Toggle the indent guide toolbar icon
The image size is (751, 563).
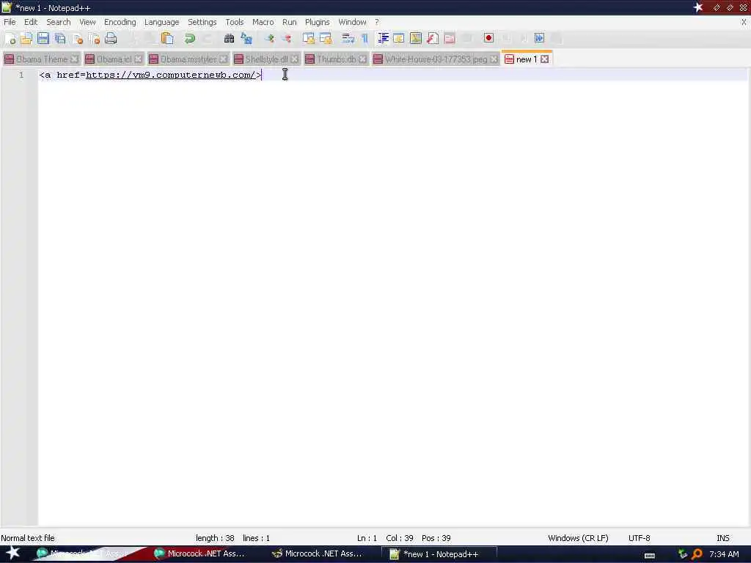(383, 38)
